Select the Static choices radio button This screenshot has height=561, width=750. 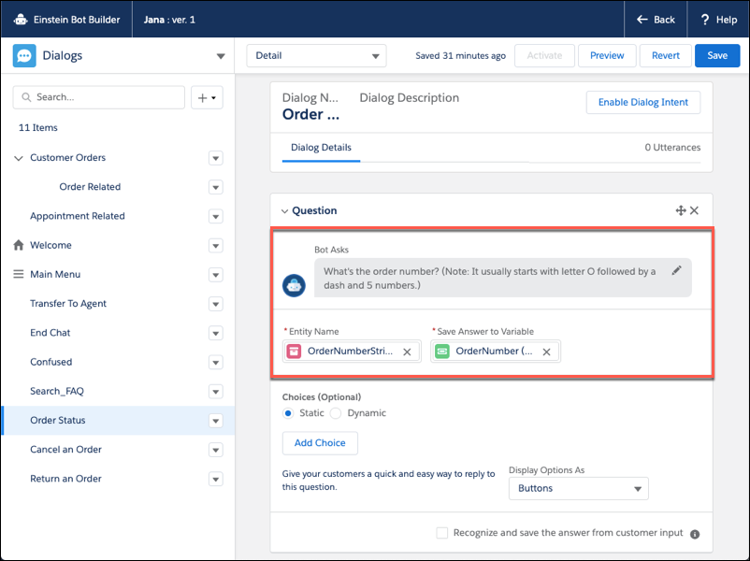point(288,413)
